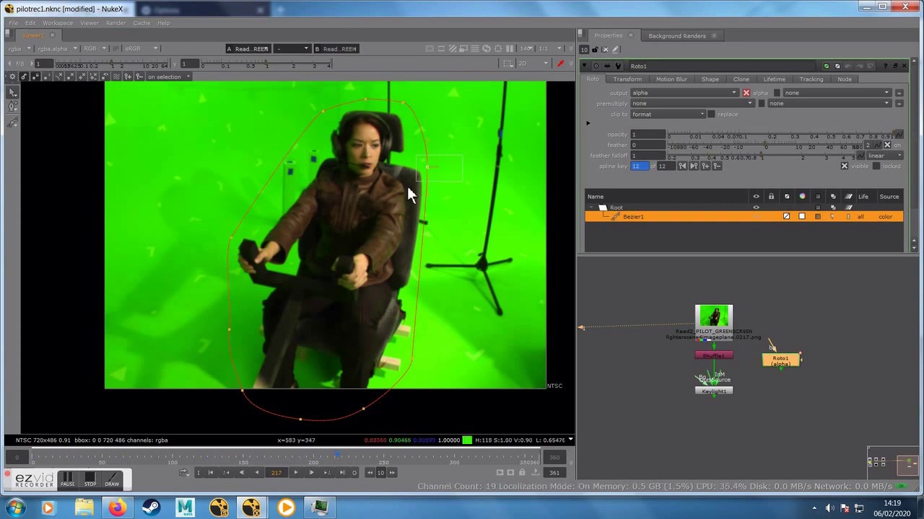
Task: Open the rgba channel set dropdown
Action: [x=19, y=49]
